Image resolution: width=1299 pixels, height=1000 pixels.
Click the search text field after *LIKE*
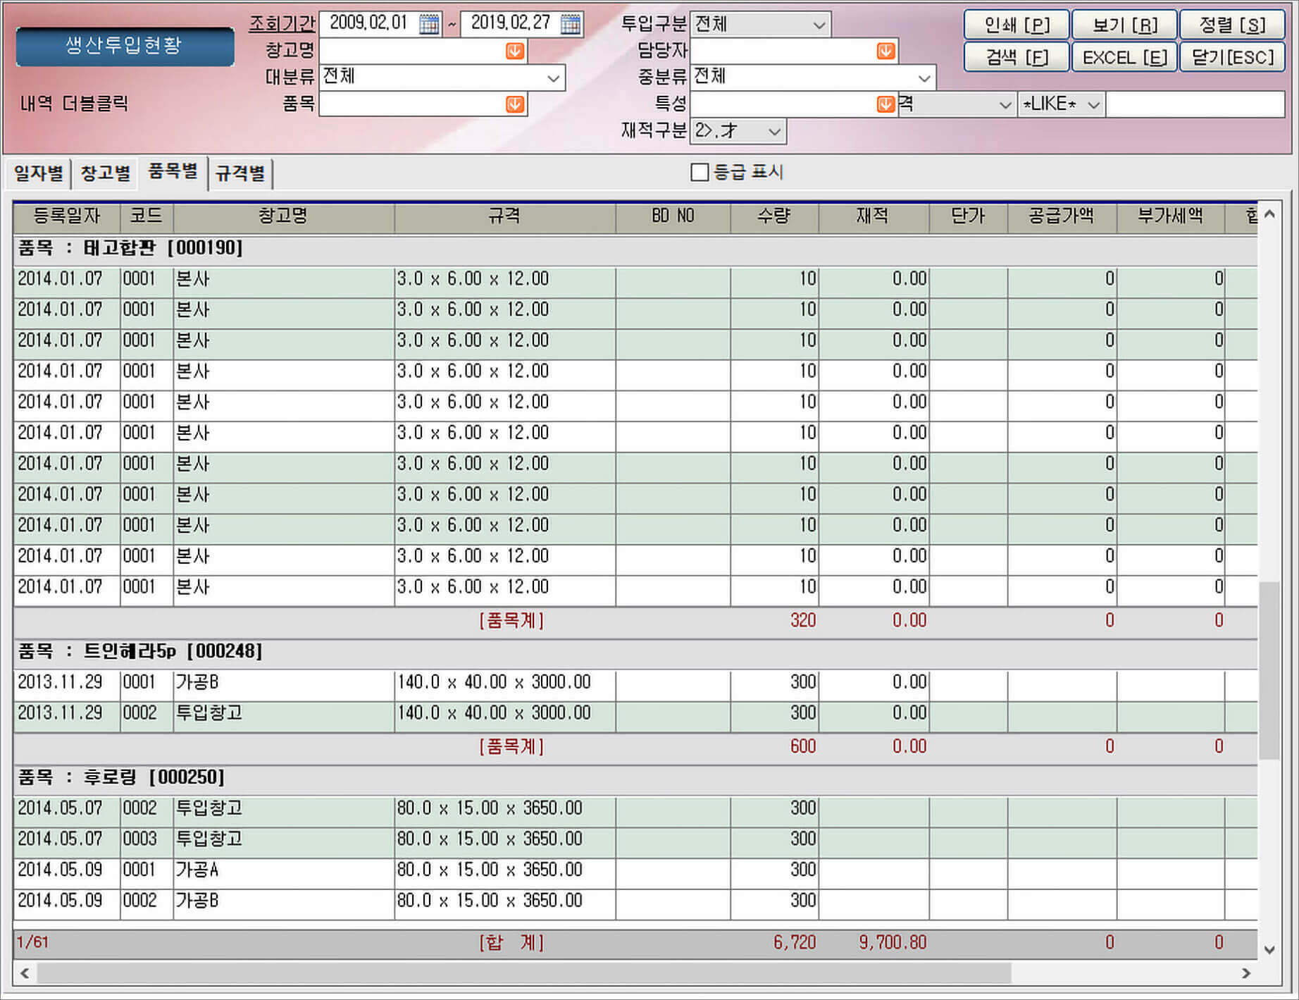click(1195, 105)
